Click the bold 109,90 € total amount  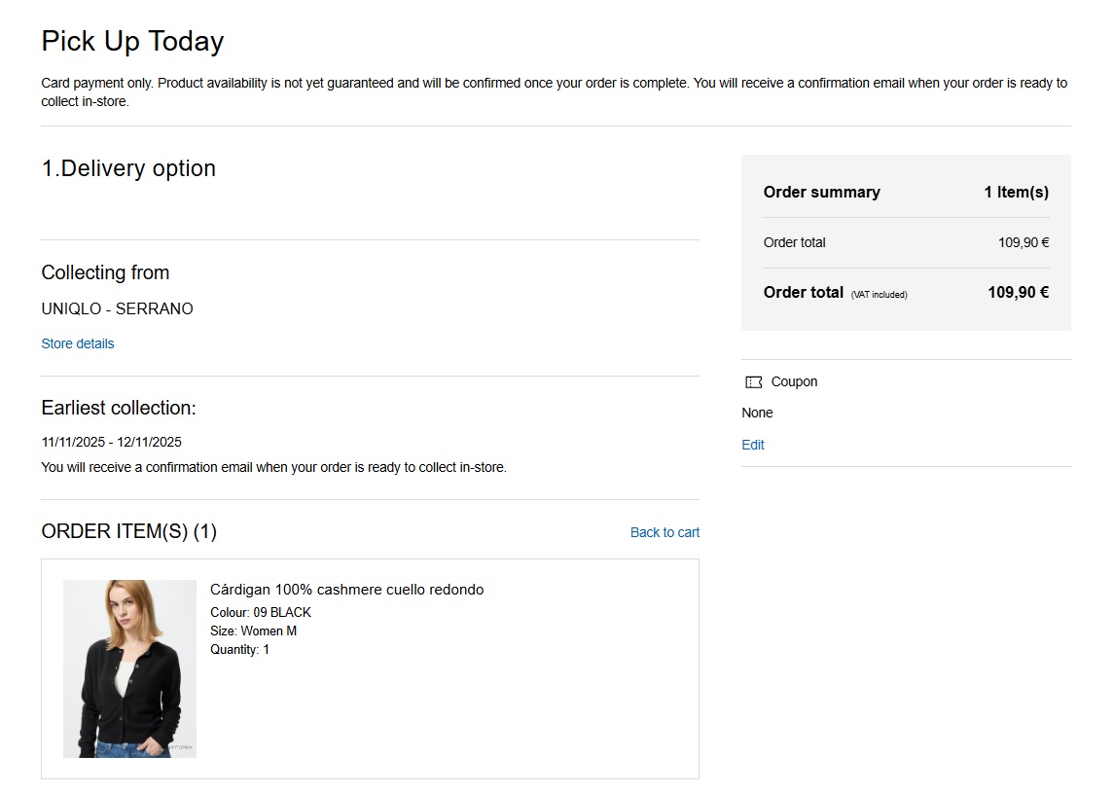pos(1018,292)
